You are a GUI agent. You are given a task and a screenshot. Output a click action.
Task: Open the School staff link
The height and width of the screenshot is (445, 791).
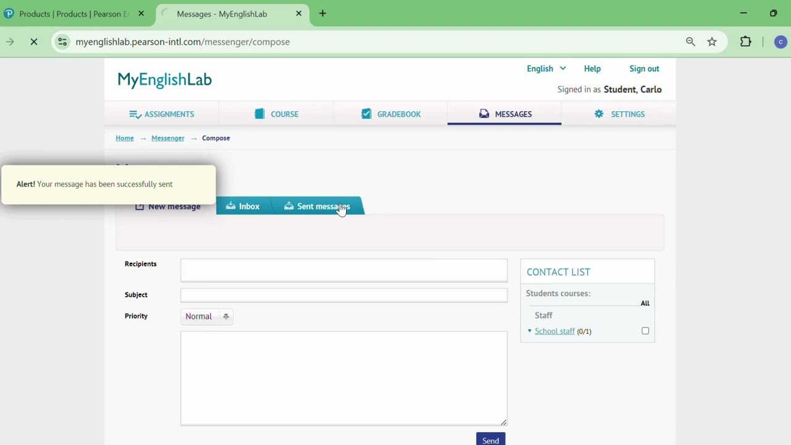click(554, 331)
